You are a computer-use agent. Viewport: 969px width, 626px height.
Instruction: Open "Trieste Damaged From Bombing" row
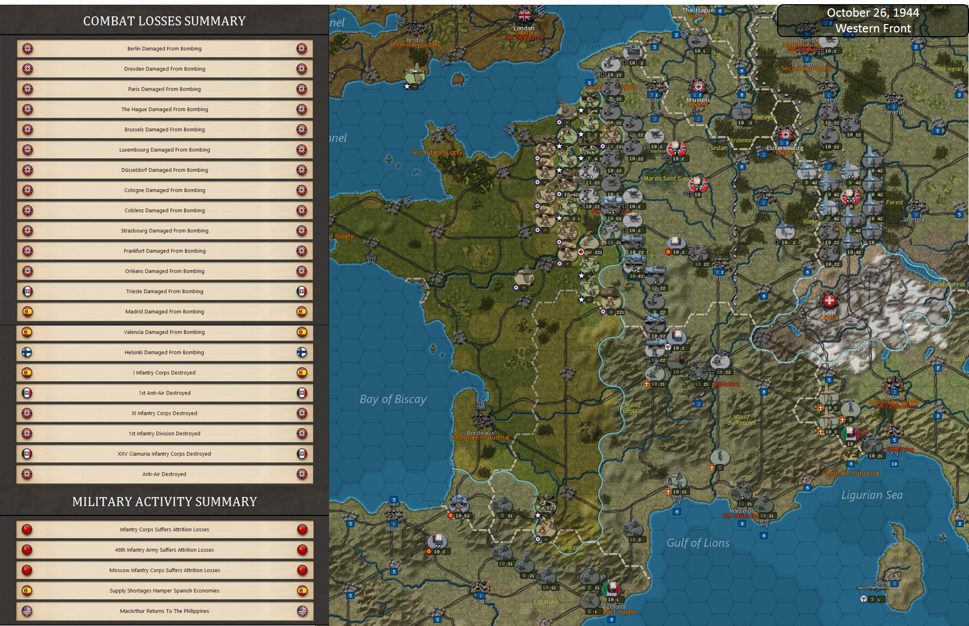(x=165, y=292)
